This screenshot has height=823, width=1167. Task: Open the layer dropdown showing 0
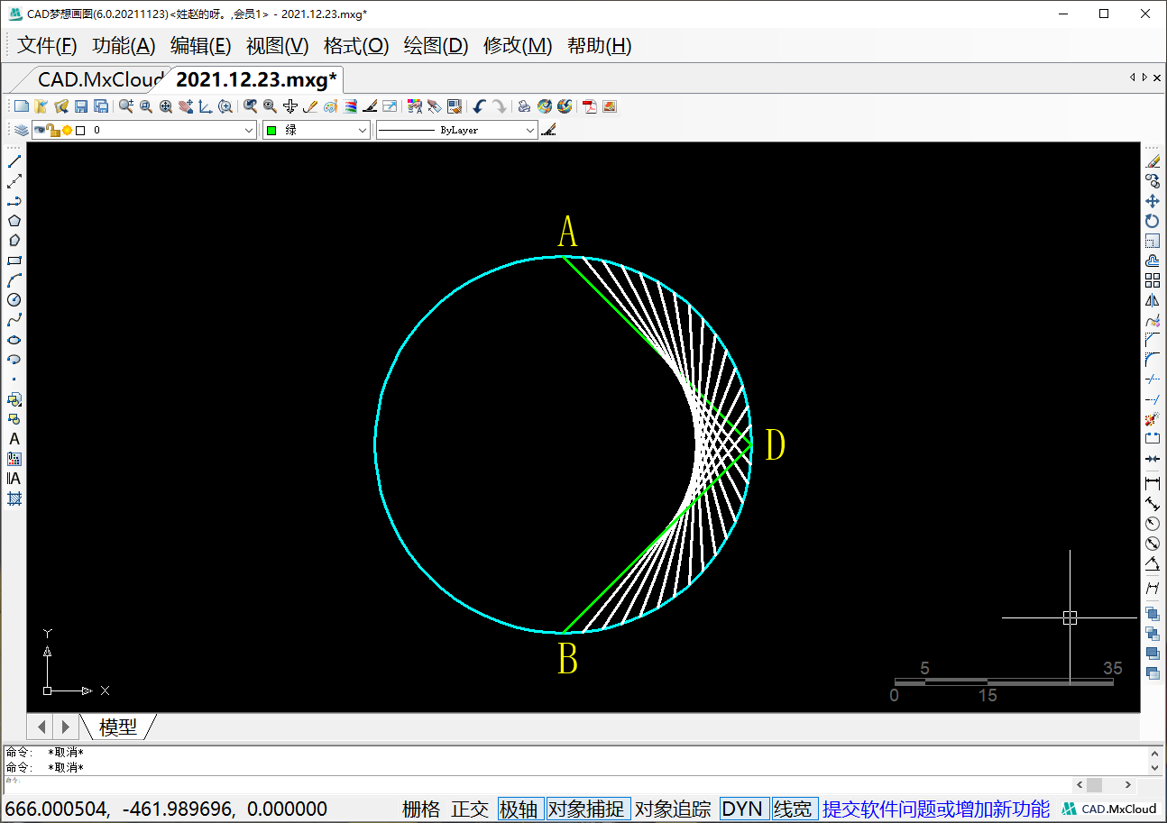point(250,131)
